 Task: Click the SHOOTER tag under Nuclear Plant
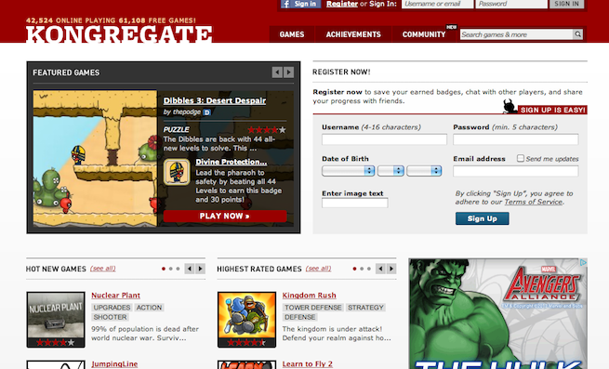pyautogui.click(x=111, y=317)
